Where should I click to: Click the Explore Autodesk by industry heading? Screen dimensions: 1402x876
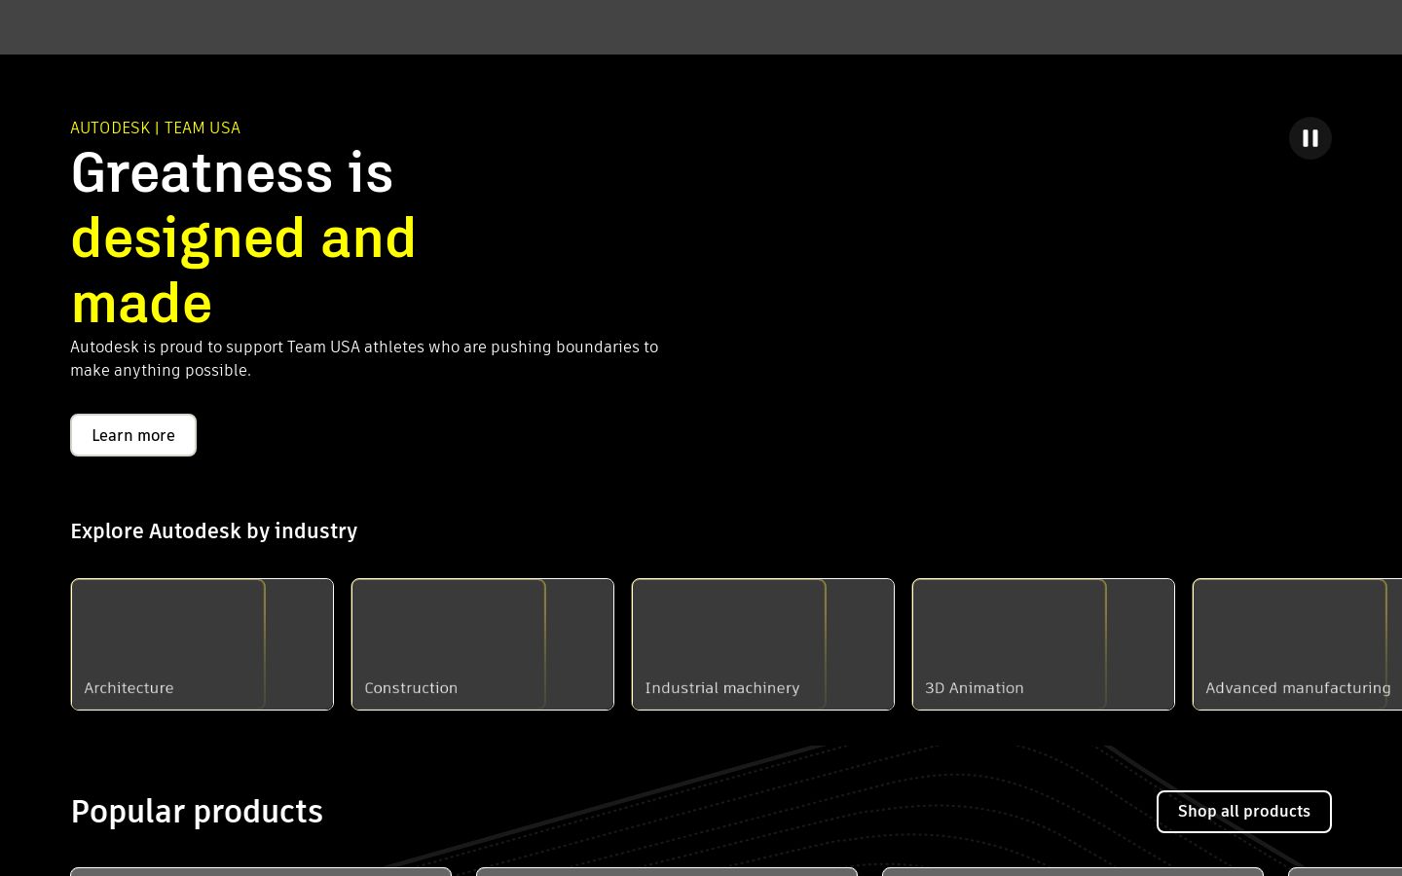point(214,530)
